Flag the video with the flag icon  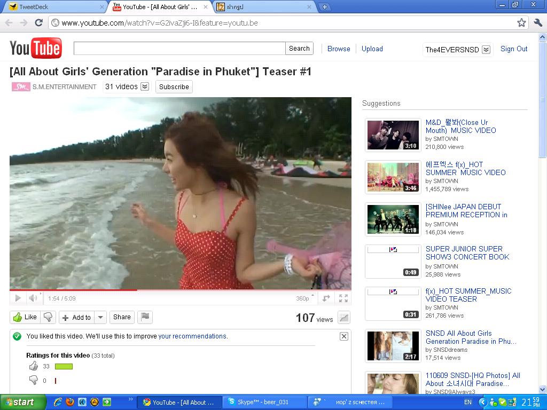145,317
